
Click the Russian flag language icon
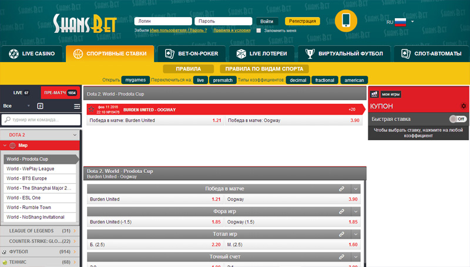[x=400, y=22]
